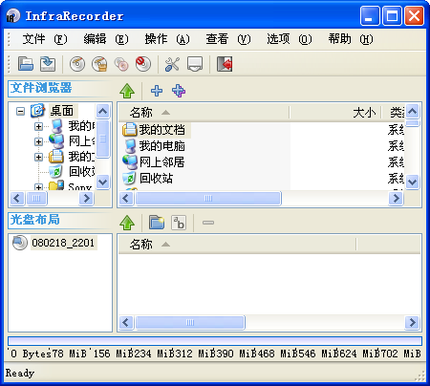Expand the Sony folder tree node
430x386 pixels.
click(x=38, y=187)
